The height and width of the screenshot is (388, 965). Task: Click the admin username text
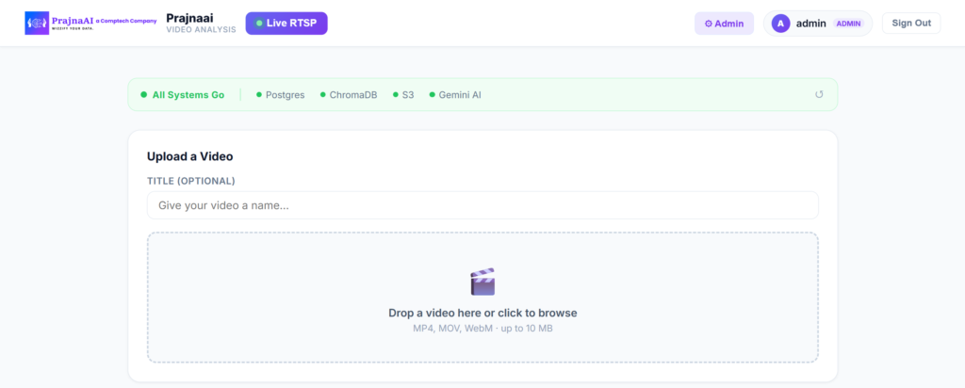pyautogui.click(x=811, y=24)
